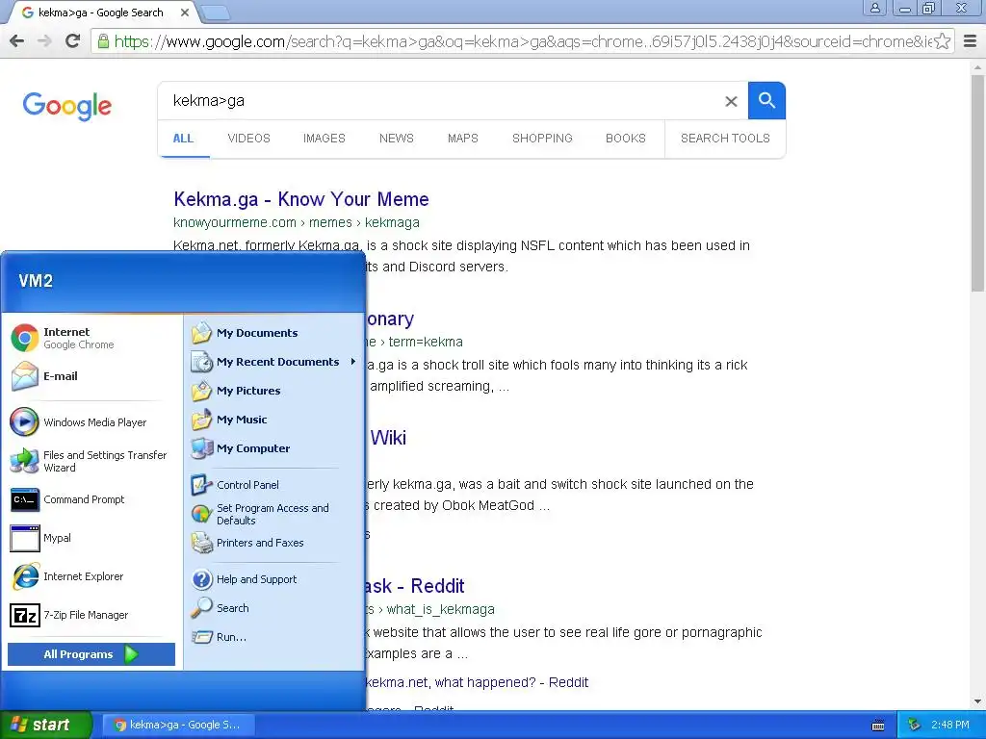This screenshot has height=739, width=986.
Task: Open Control Panel
Action: [273, 485]
